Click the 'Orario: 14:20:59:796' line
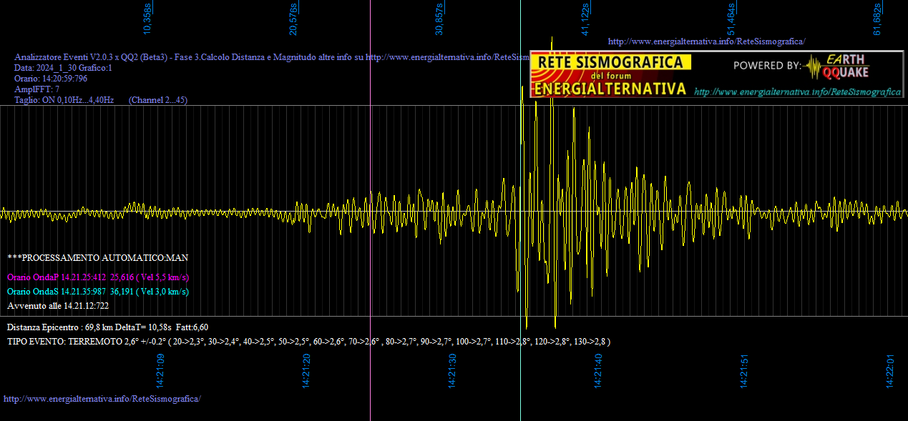The width and height of the screenshot is (908, 421). point(51,79)
